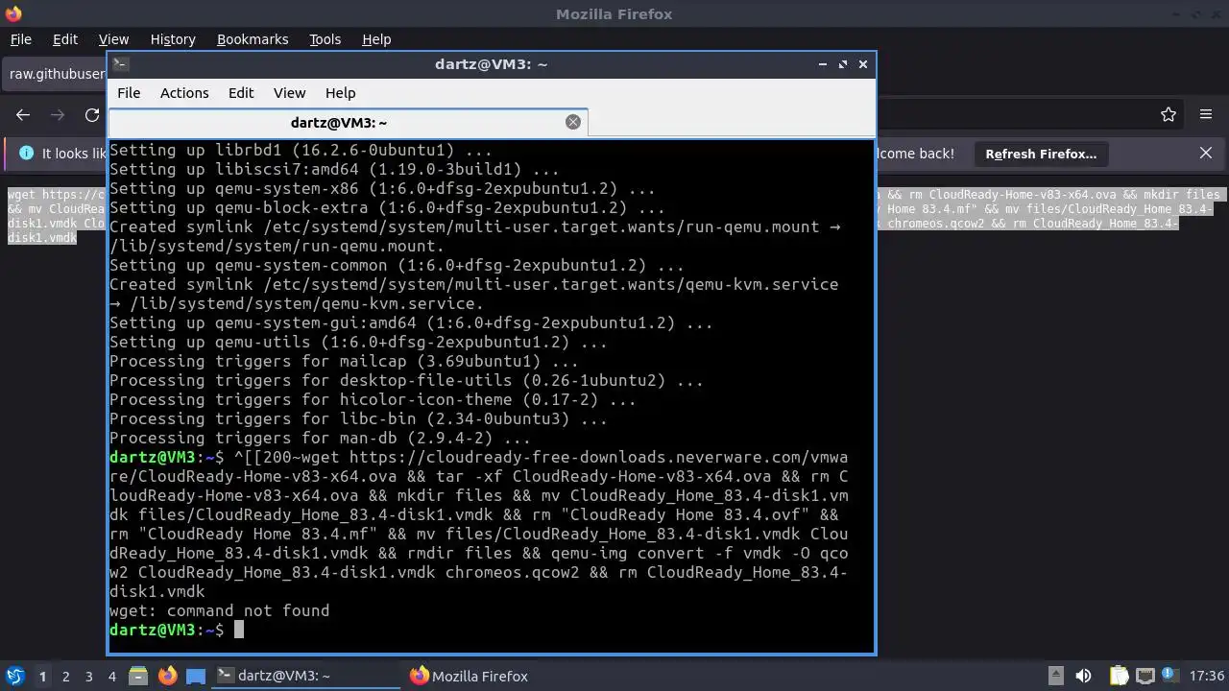This screenshot has height=691, width=1229.
Task: Close the dartz@VM3 terminal tab
Action: click(573, 122)
